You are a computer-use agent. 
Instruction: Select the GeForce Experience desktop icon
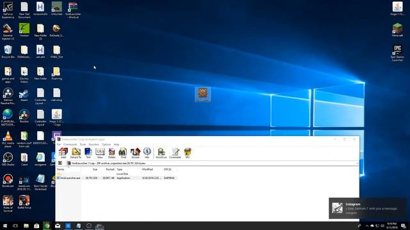pyautogui.click(x=8, y=10)
